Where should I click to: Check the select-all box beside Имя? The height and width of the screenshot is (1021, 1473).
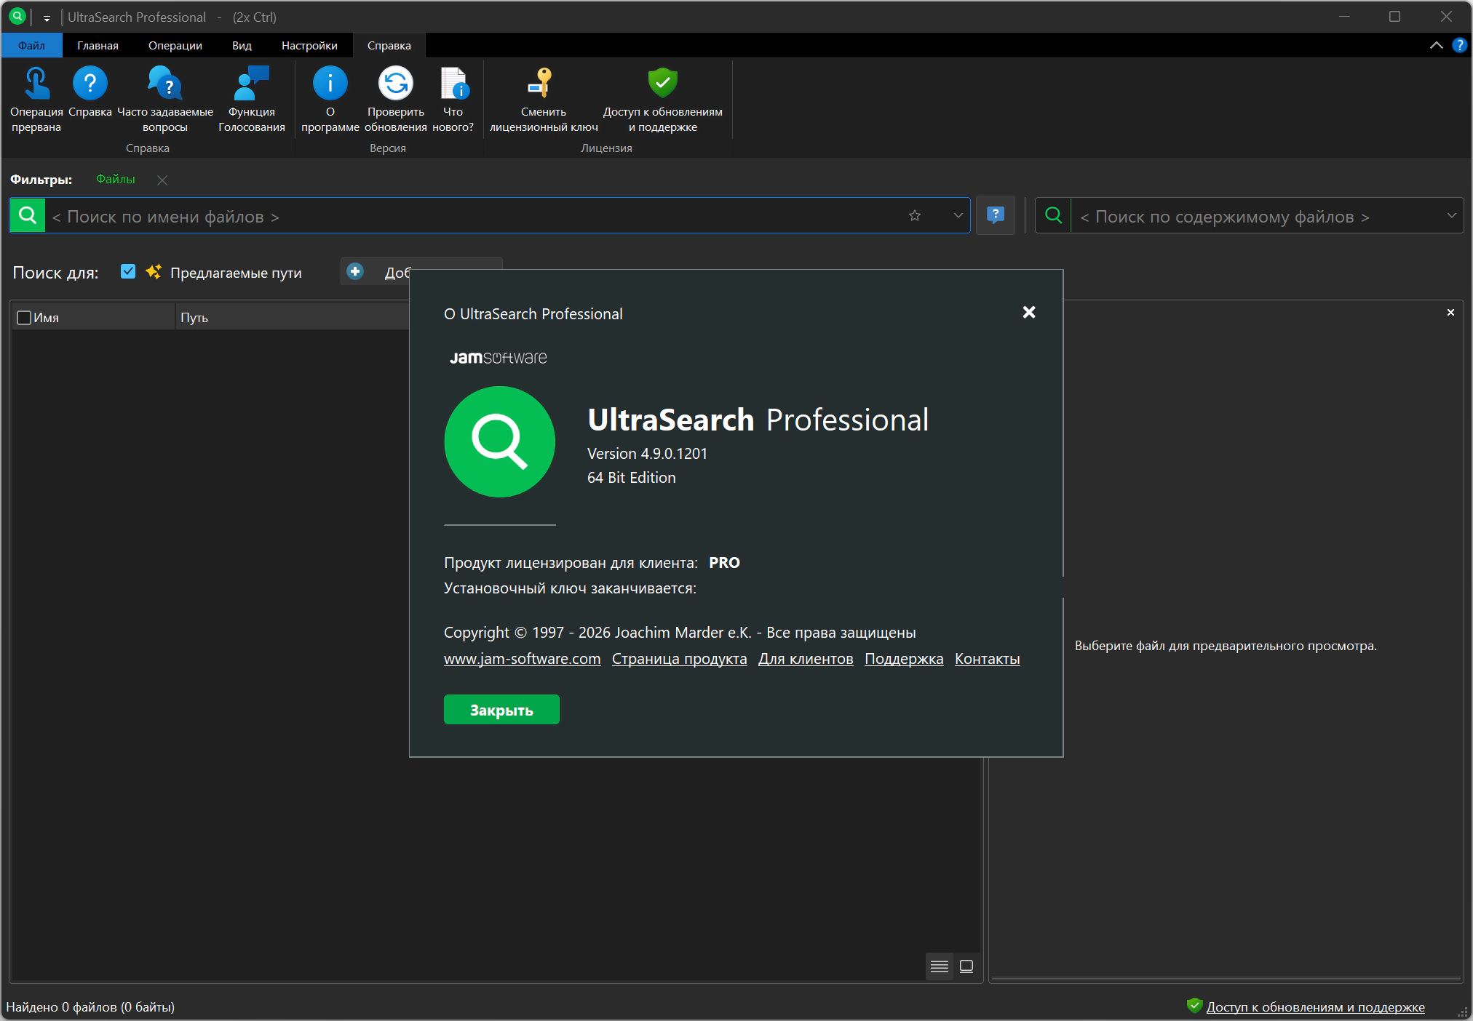coord(24,318)
